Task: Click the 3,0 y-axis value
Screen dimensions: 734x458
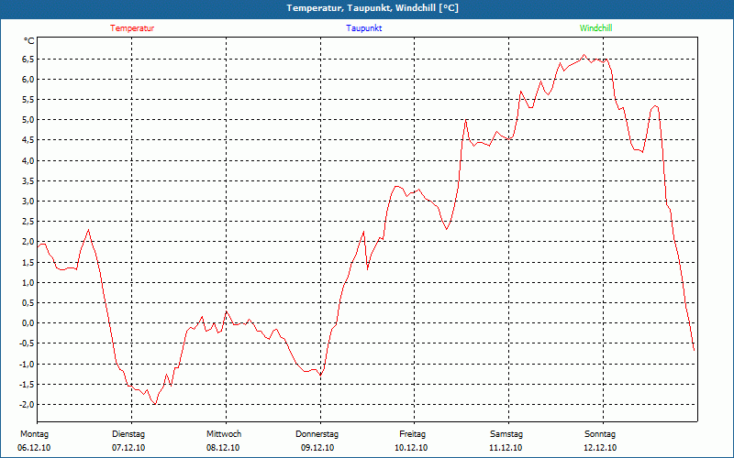Action: pyautogui.click(x=28, y=202)
